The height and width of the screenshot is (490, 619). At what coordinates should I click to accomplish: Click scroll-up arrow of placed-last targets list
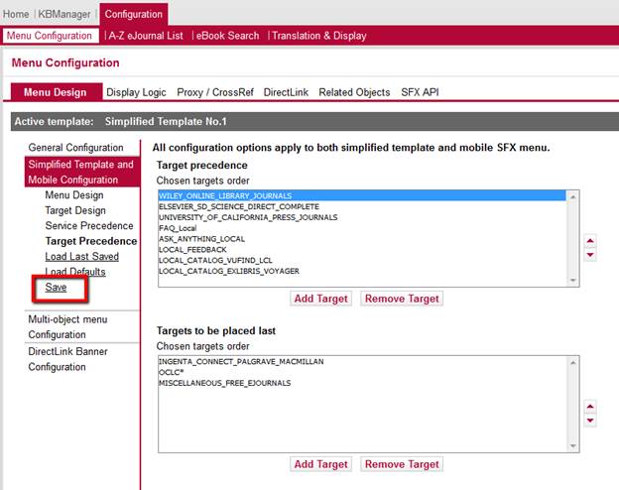572,362
